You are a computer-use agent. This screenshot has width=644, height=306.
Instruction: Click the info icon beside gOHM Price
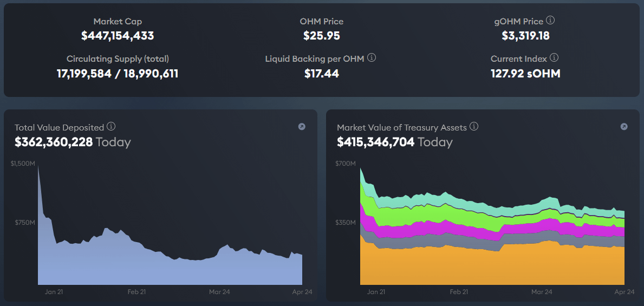pos(550,21)
